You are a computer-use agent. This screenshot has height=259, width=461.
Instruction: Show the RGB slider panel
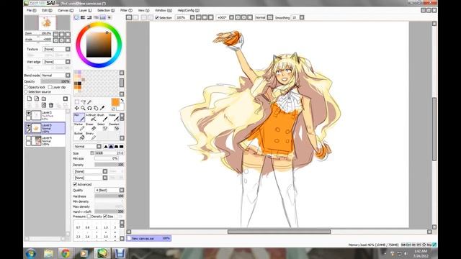(x=83, y=17)
